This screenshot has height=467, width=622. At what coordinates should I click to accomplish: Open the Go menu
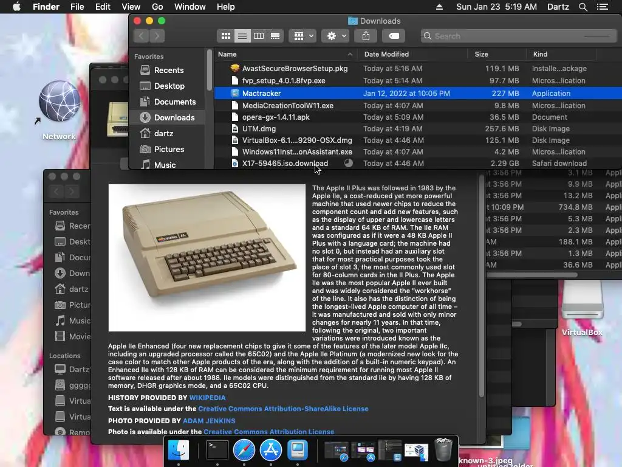click(157, 7)
